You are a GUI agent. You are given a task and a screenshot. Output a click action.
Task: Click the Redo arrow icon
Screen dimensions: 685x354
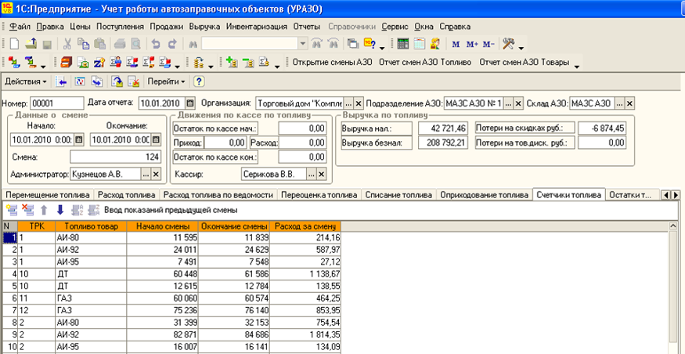172,44
